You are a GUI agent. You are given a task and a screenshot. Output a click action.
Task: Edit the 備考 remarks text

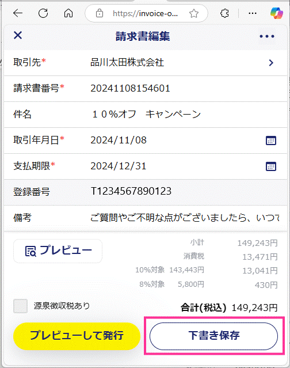point(185,218)
